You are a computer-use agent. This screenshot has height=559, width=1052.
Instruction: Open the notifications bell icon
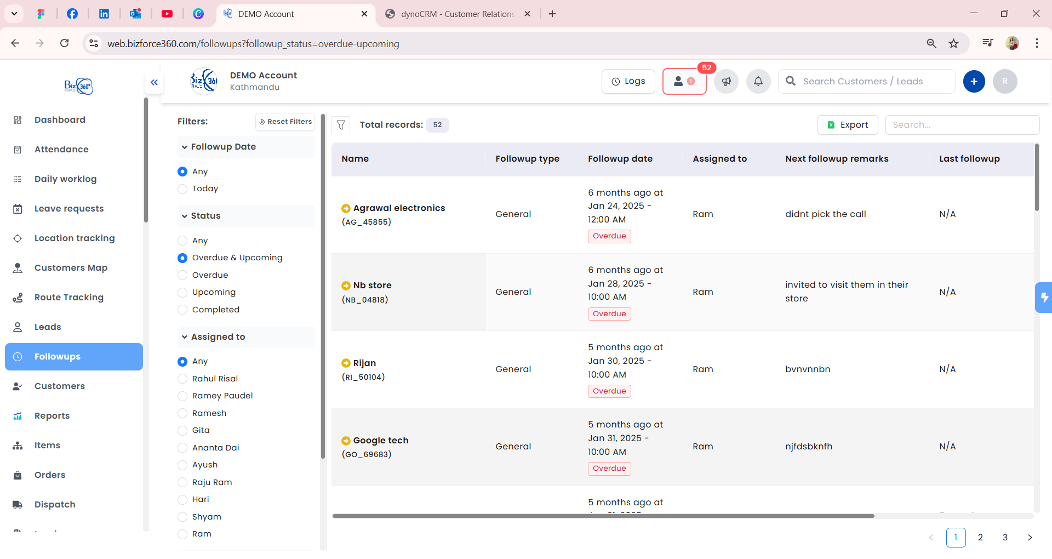click(x=758, y=82)
